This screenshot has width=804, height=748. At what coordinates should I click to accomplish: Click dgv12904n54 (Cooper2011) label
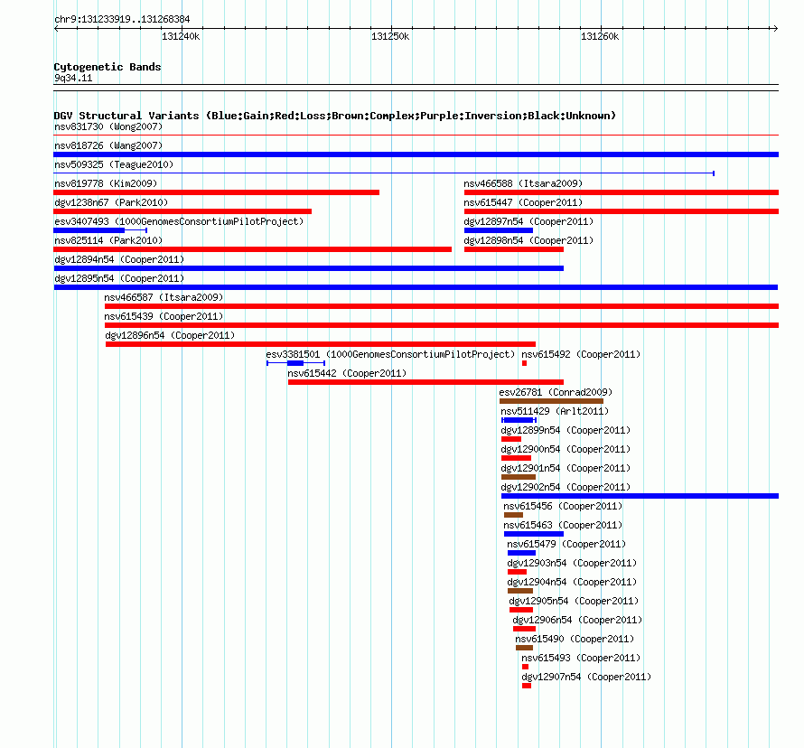[x=572, y=582]
